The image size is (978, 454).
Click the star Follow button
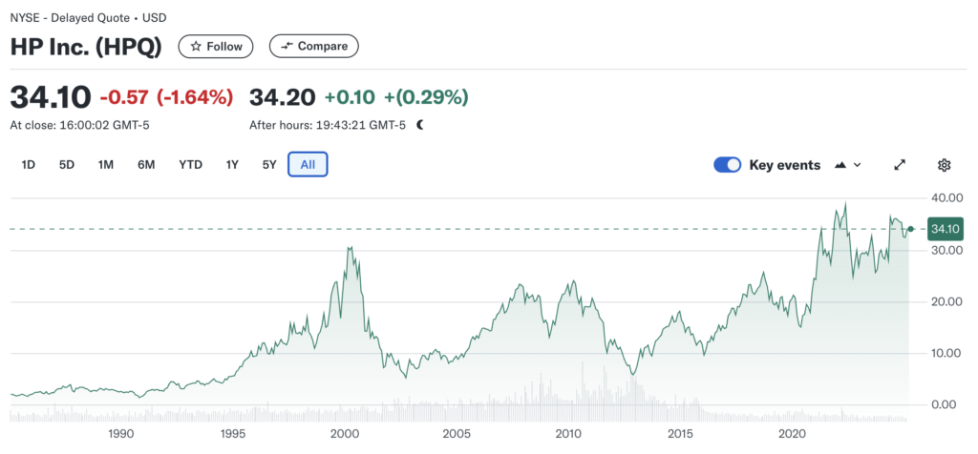pyautogui.click(x=217, y=46)
